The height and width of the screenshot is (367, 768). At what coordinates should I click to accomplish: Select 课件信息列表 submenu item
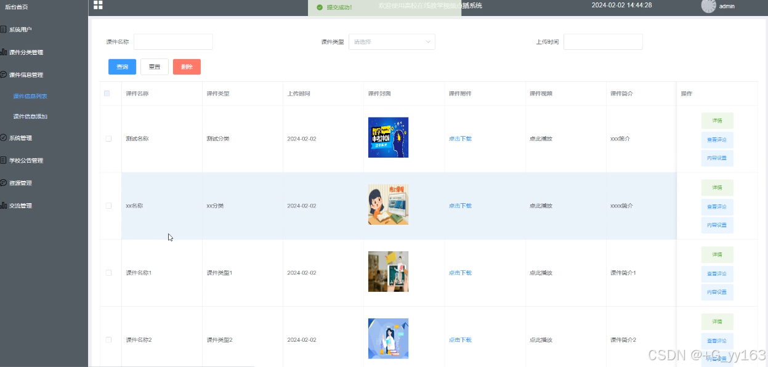pos(30,96)
